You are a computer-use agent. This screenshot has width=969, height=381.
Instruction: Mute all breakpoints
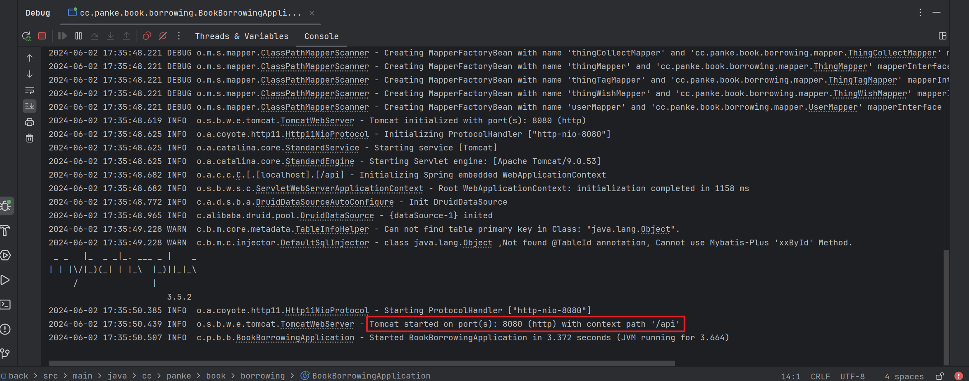point(163,36)
